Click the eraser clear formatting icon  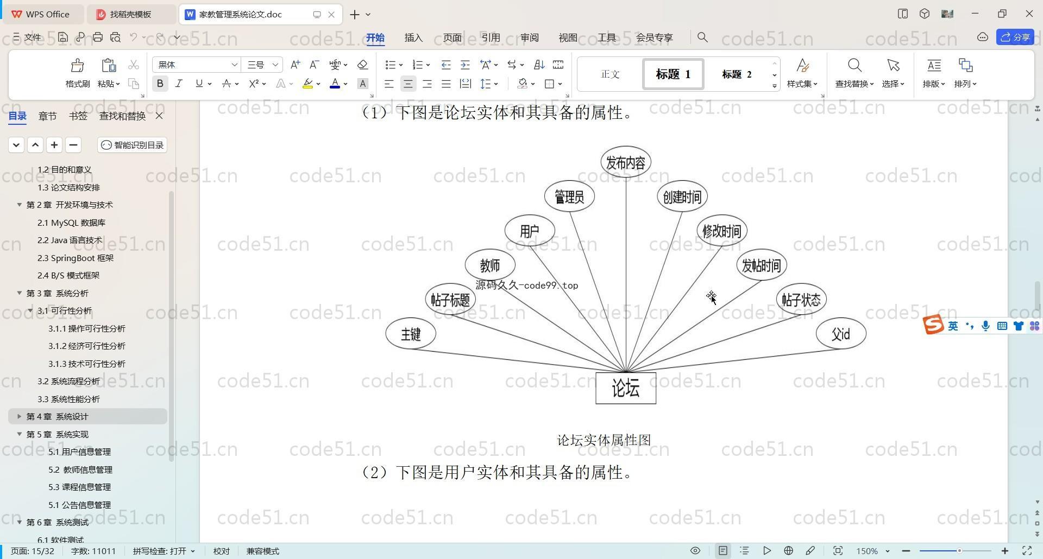coord(362,65)
